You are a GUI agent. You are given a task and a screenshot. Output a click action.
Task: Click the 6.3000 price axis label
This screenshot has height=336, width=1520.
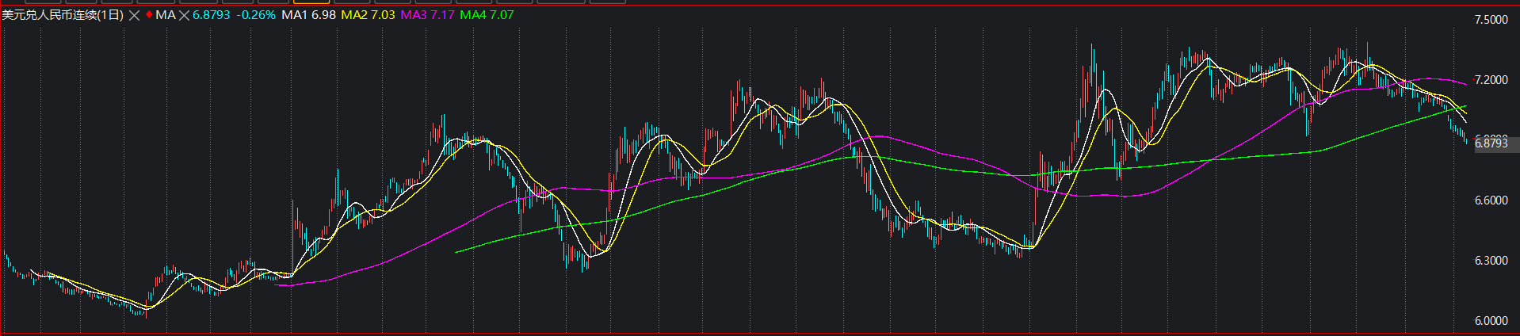(x=1491, y=261)
